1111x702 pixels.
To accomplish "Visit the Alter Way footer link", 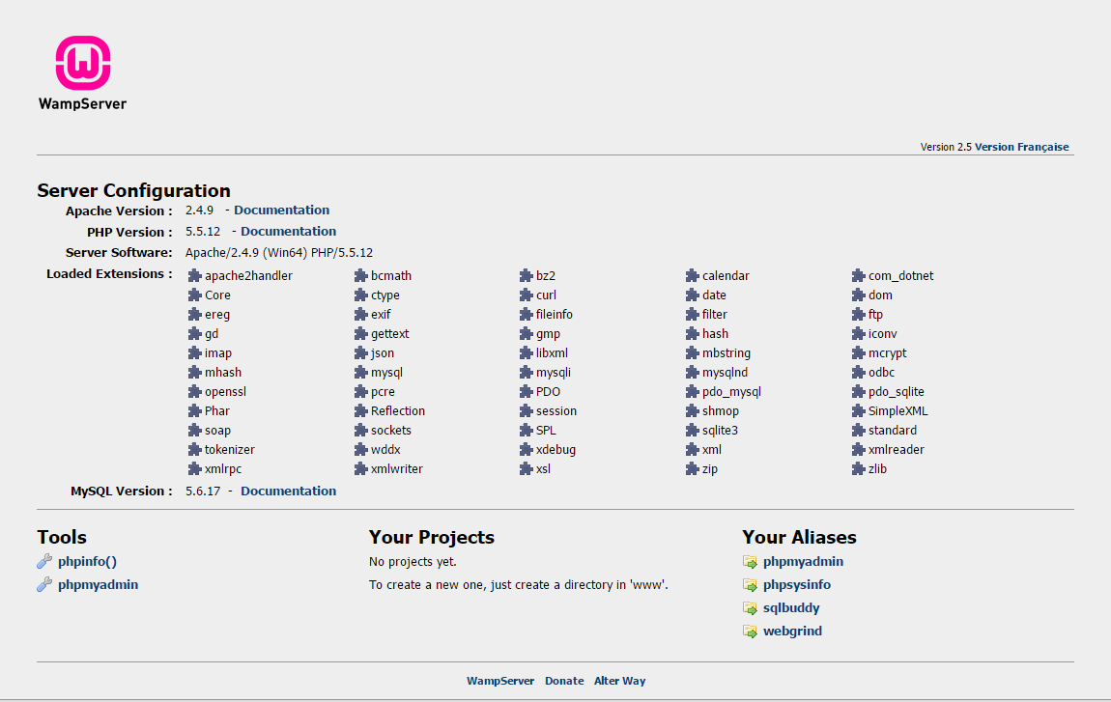I will tap(619, 681).
